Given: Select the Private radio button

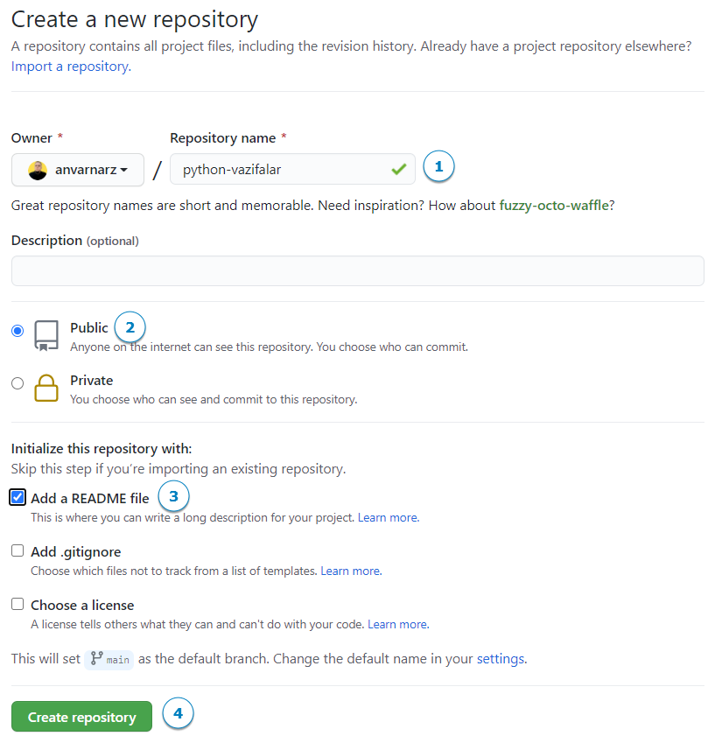Looking at the screenshot, I should [x=18, y=383].
